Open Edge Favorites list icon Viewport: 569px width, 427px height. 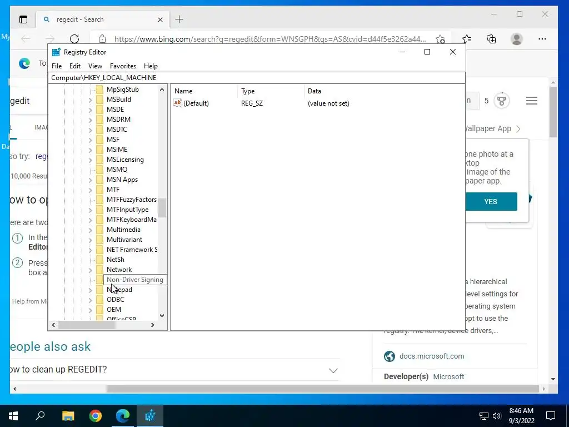coord(467,39)
